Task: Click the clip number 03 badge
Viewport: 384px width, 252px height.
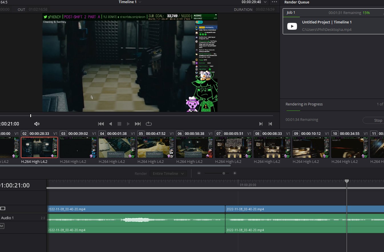Action: point(63,133)
